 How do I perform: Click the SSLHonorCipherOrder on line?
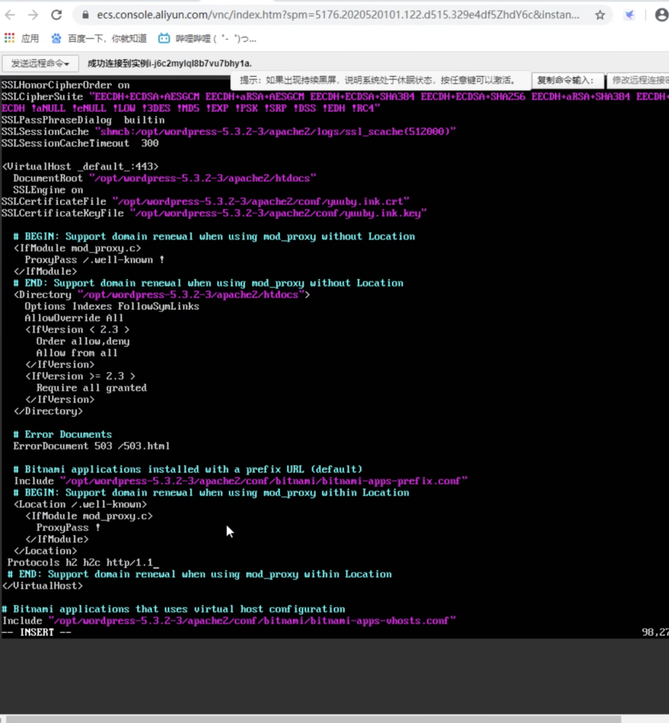[x=66, y=85]
